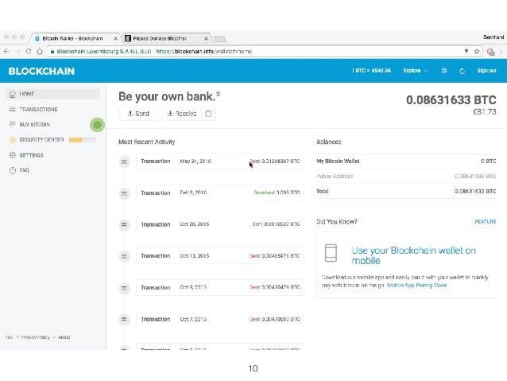
Task: Click the browser home icon
Action: click(x=40, y=51)
